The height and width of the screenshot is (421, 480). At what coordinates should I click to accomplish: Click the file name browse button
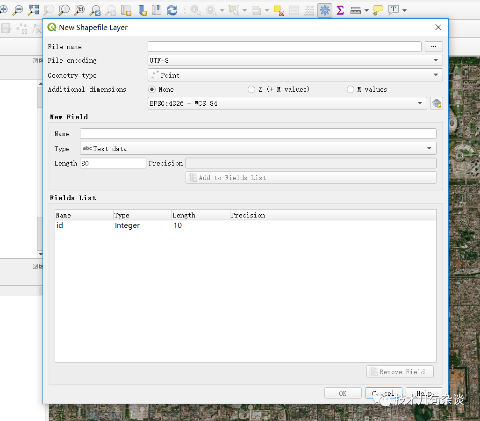pyautogui.click(x=433, y=46)
